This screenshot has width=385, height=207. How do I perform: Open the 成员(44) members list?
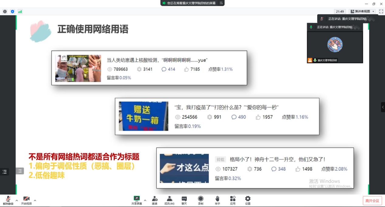coord(169,200)
